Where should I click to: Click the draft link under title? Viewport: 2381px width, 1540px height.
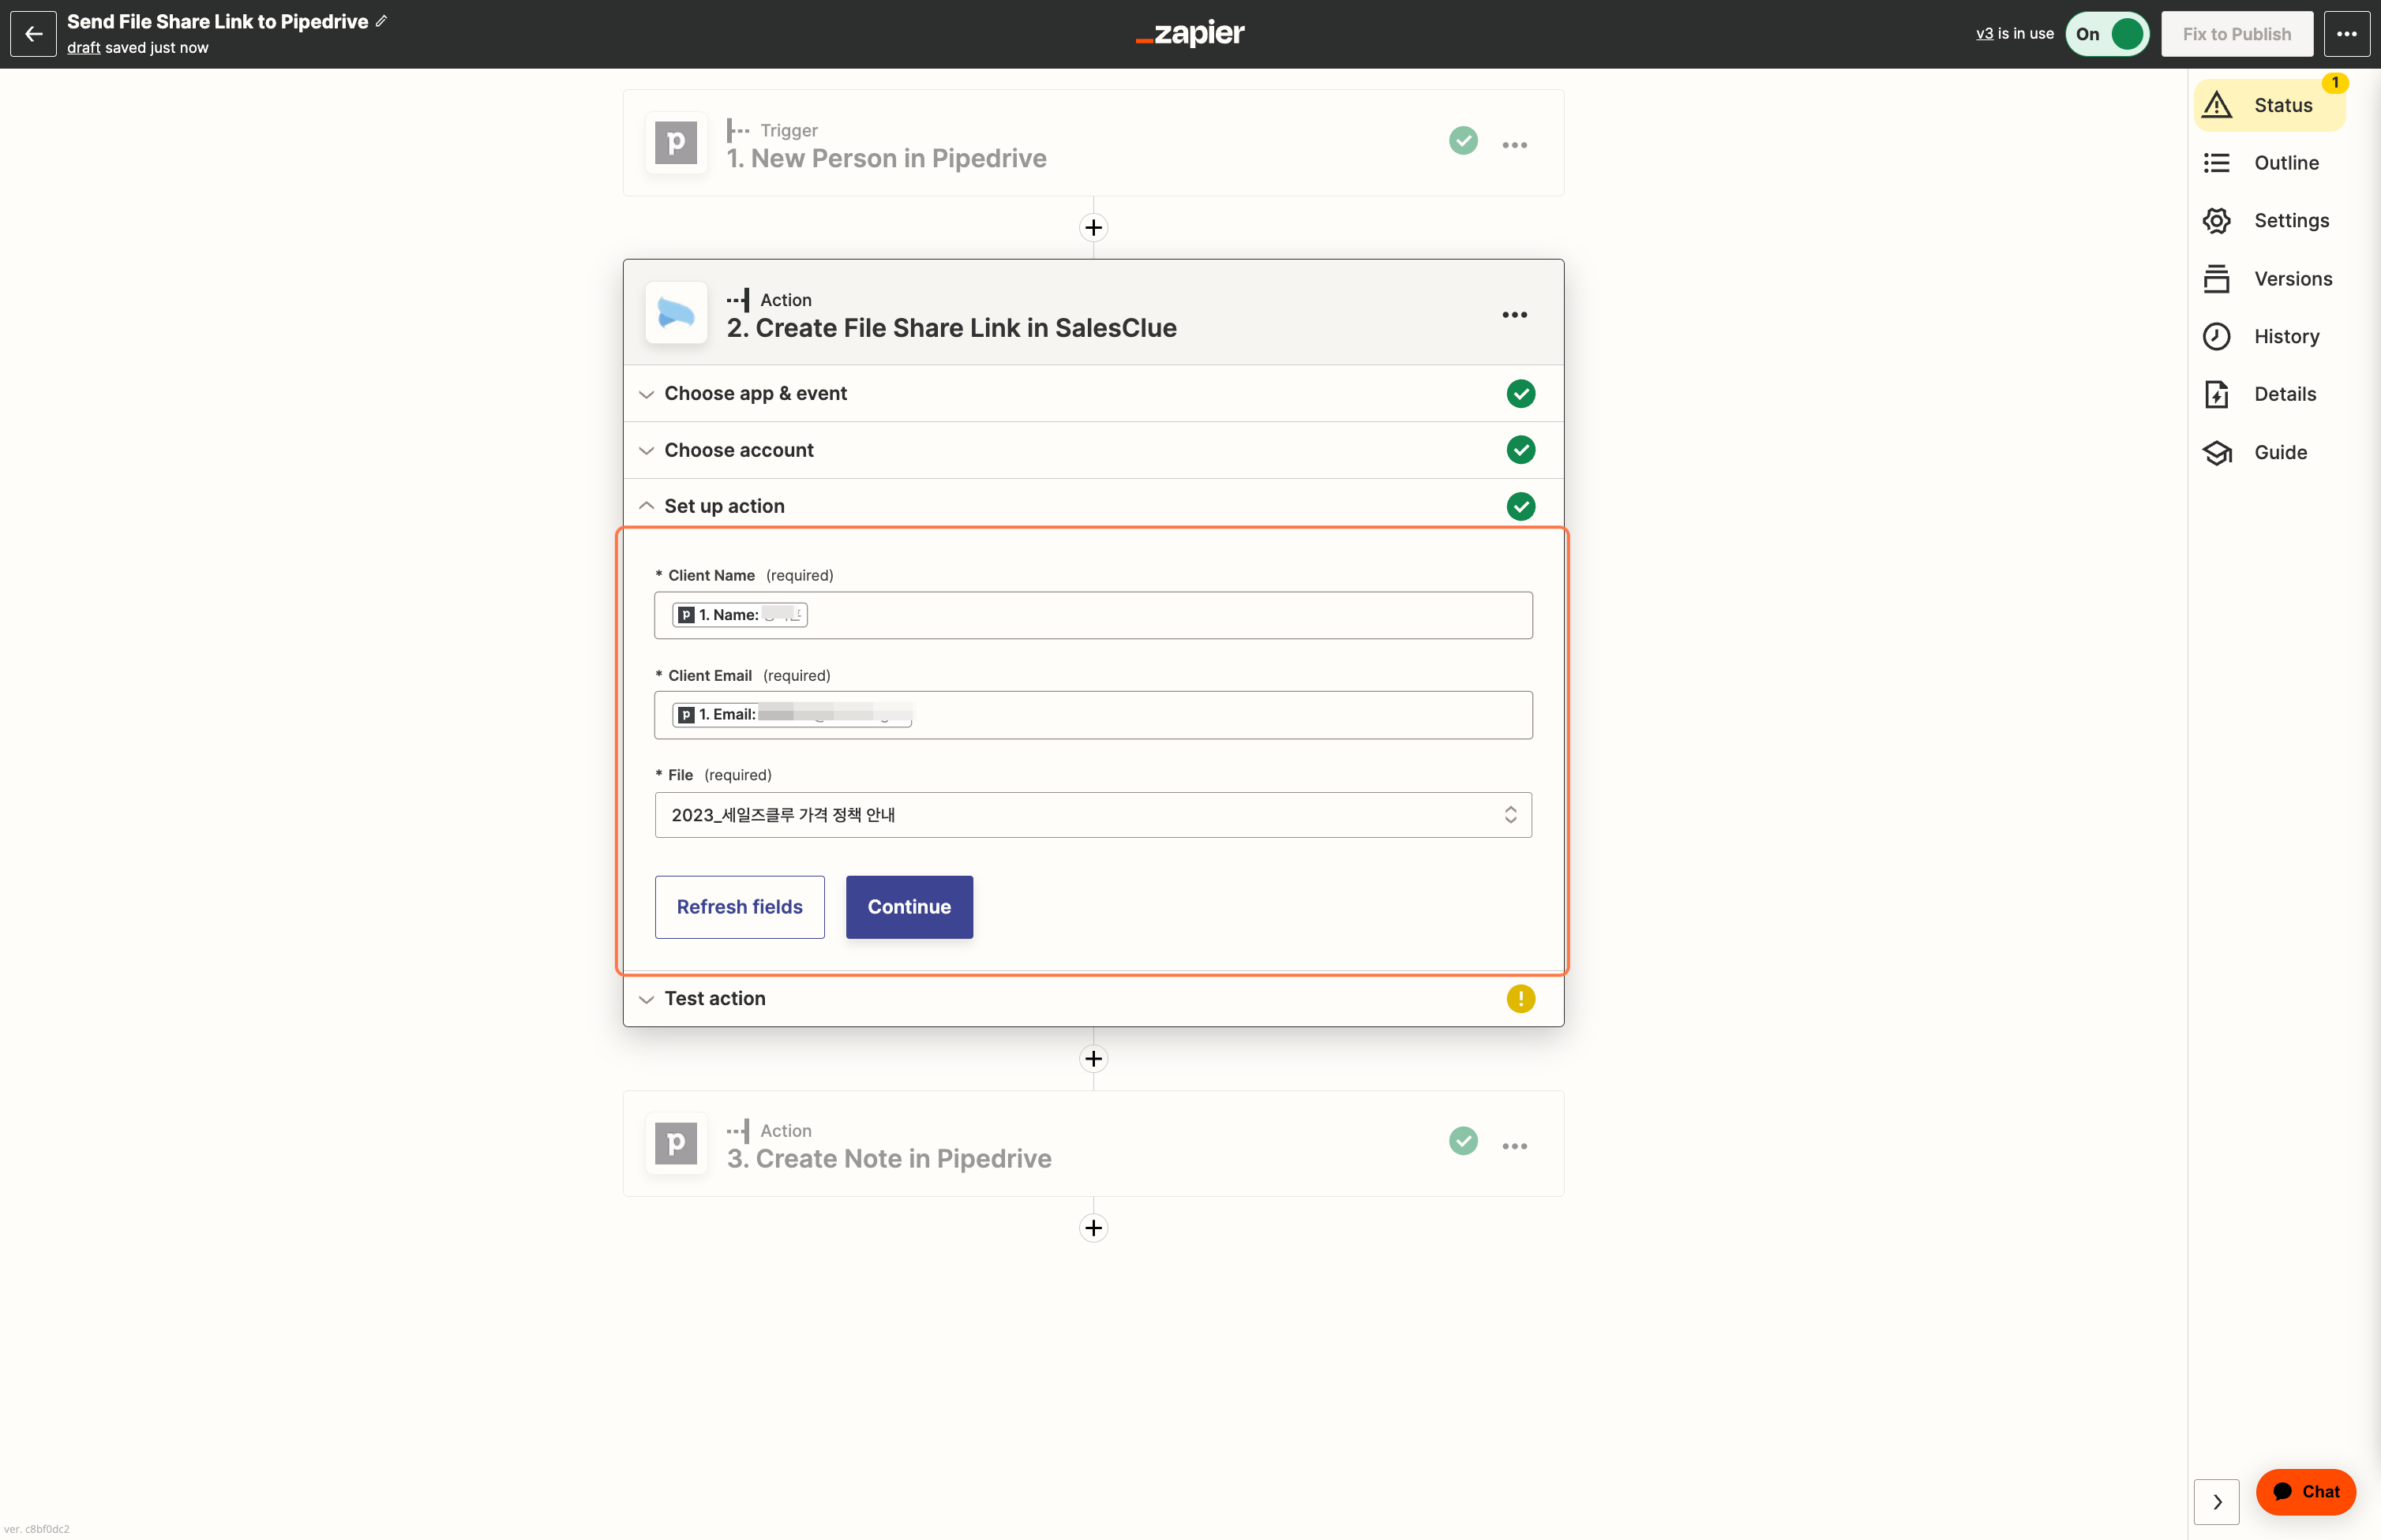pos(83,47)
